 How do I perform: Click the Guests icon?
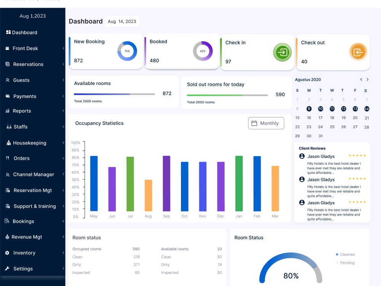(x=8, y=80)
